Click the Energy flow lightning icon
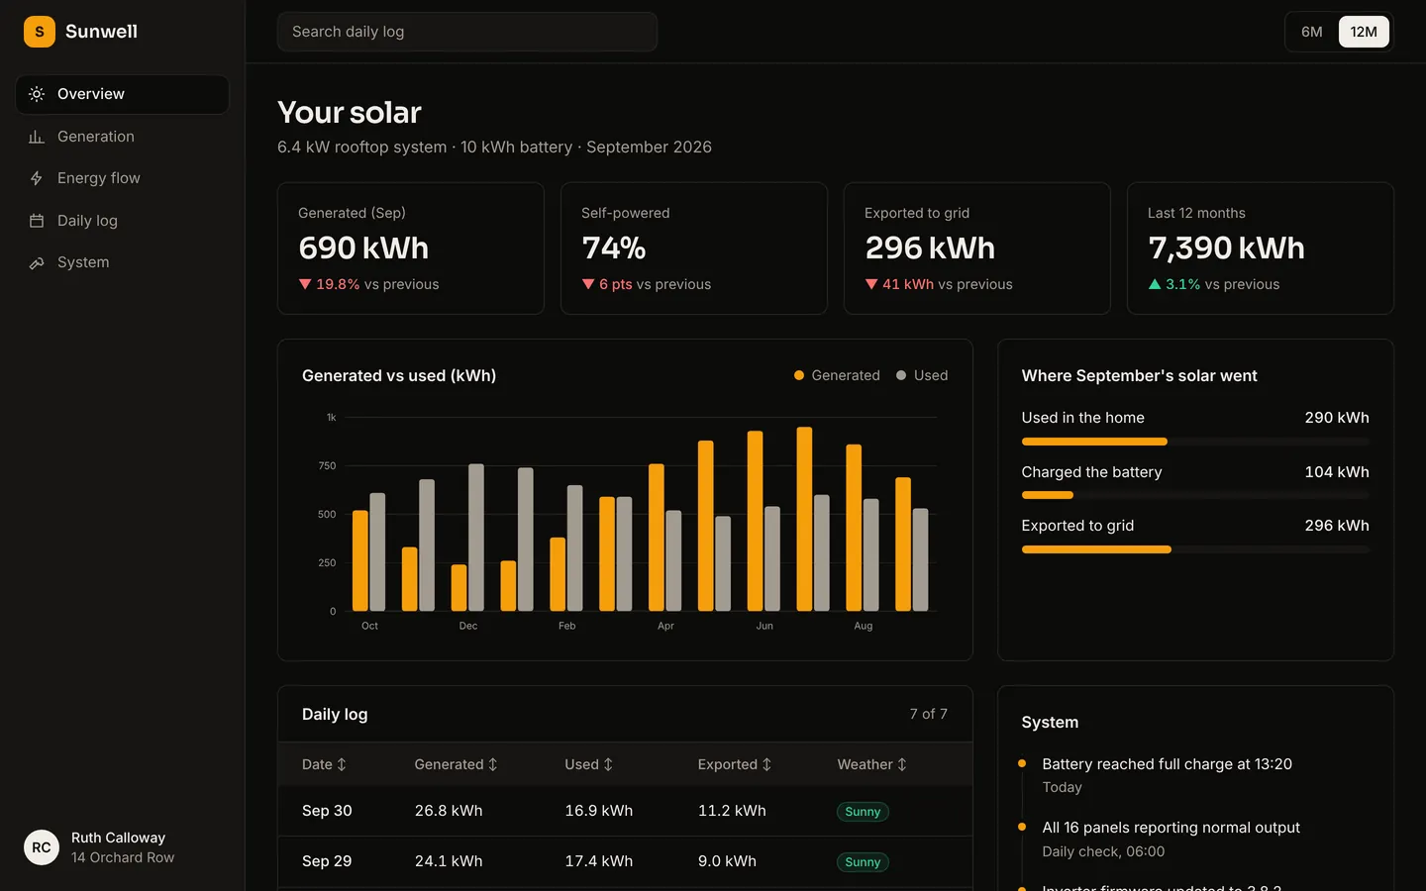Screen dimensions: 1426x891 (x=37, y=178)
